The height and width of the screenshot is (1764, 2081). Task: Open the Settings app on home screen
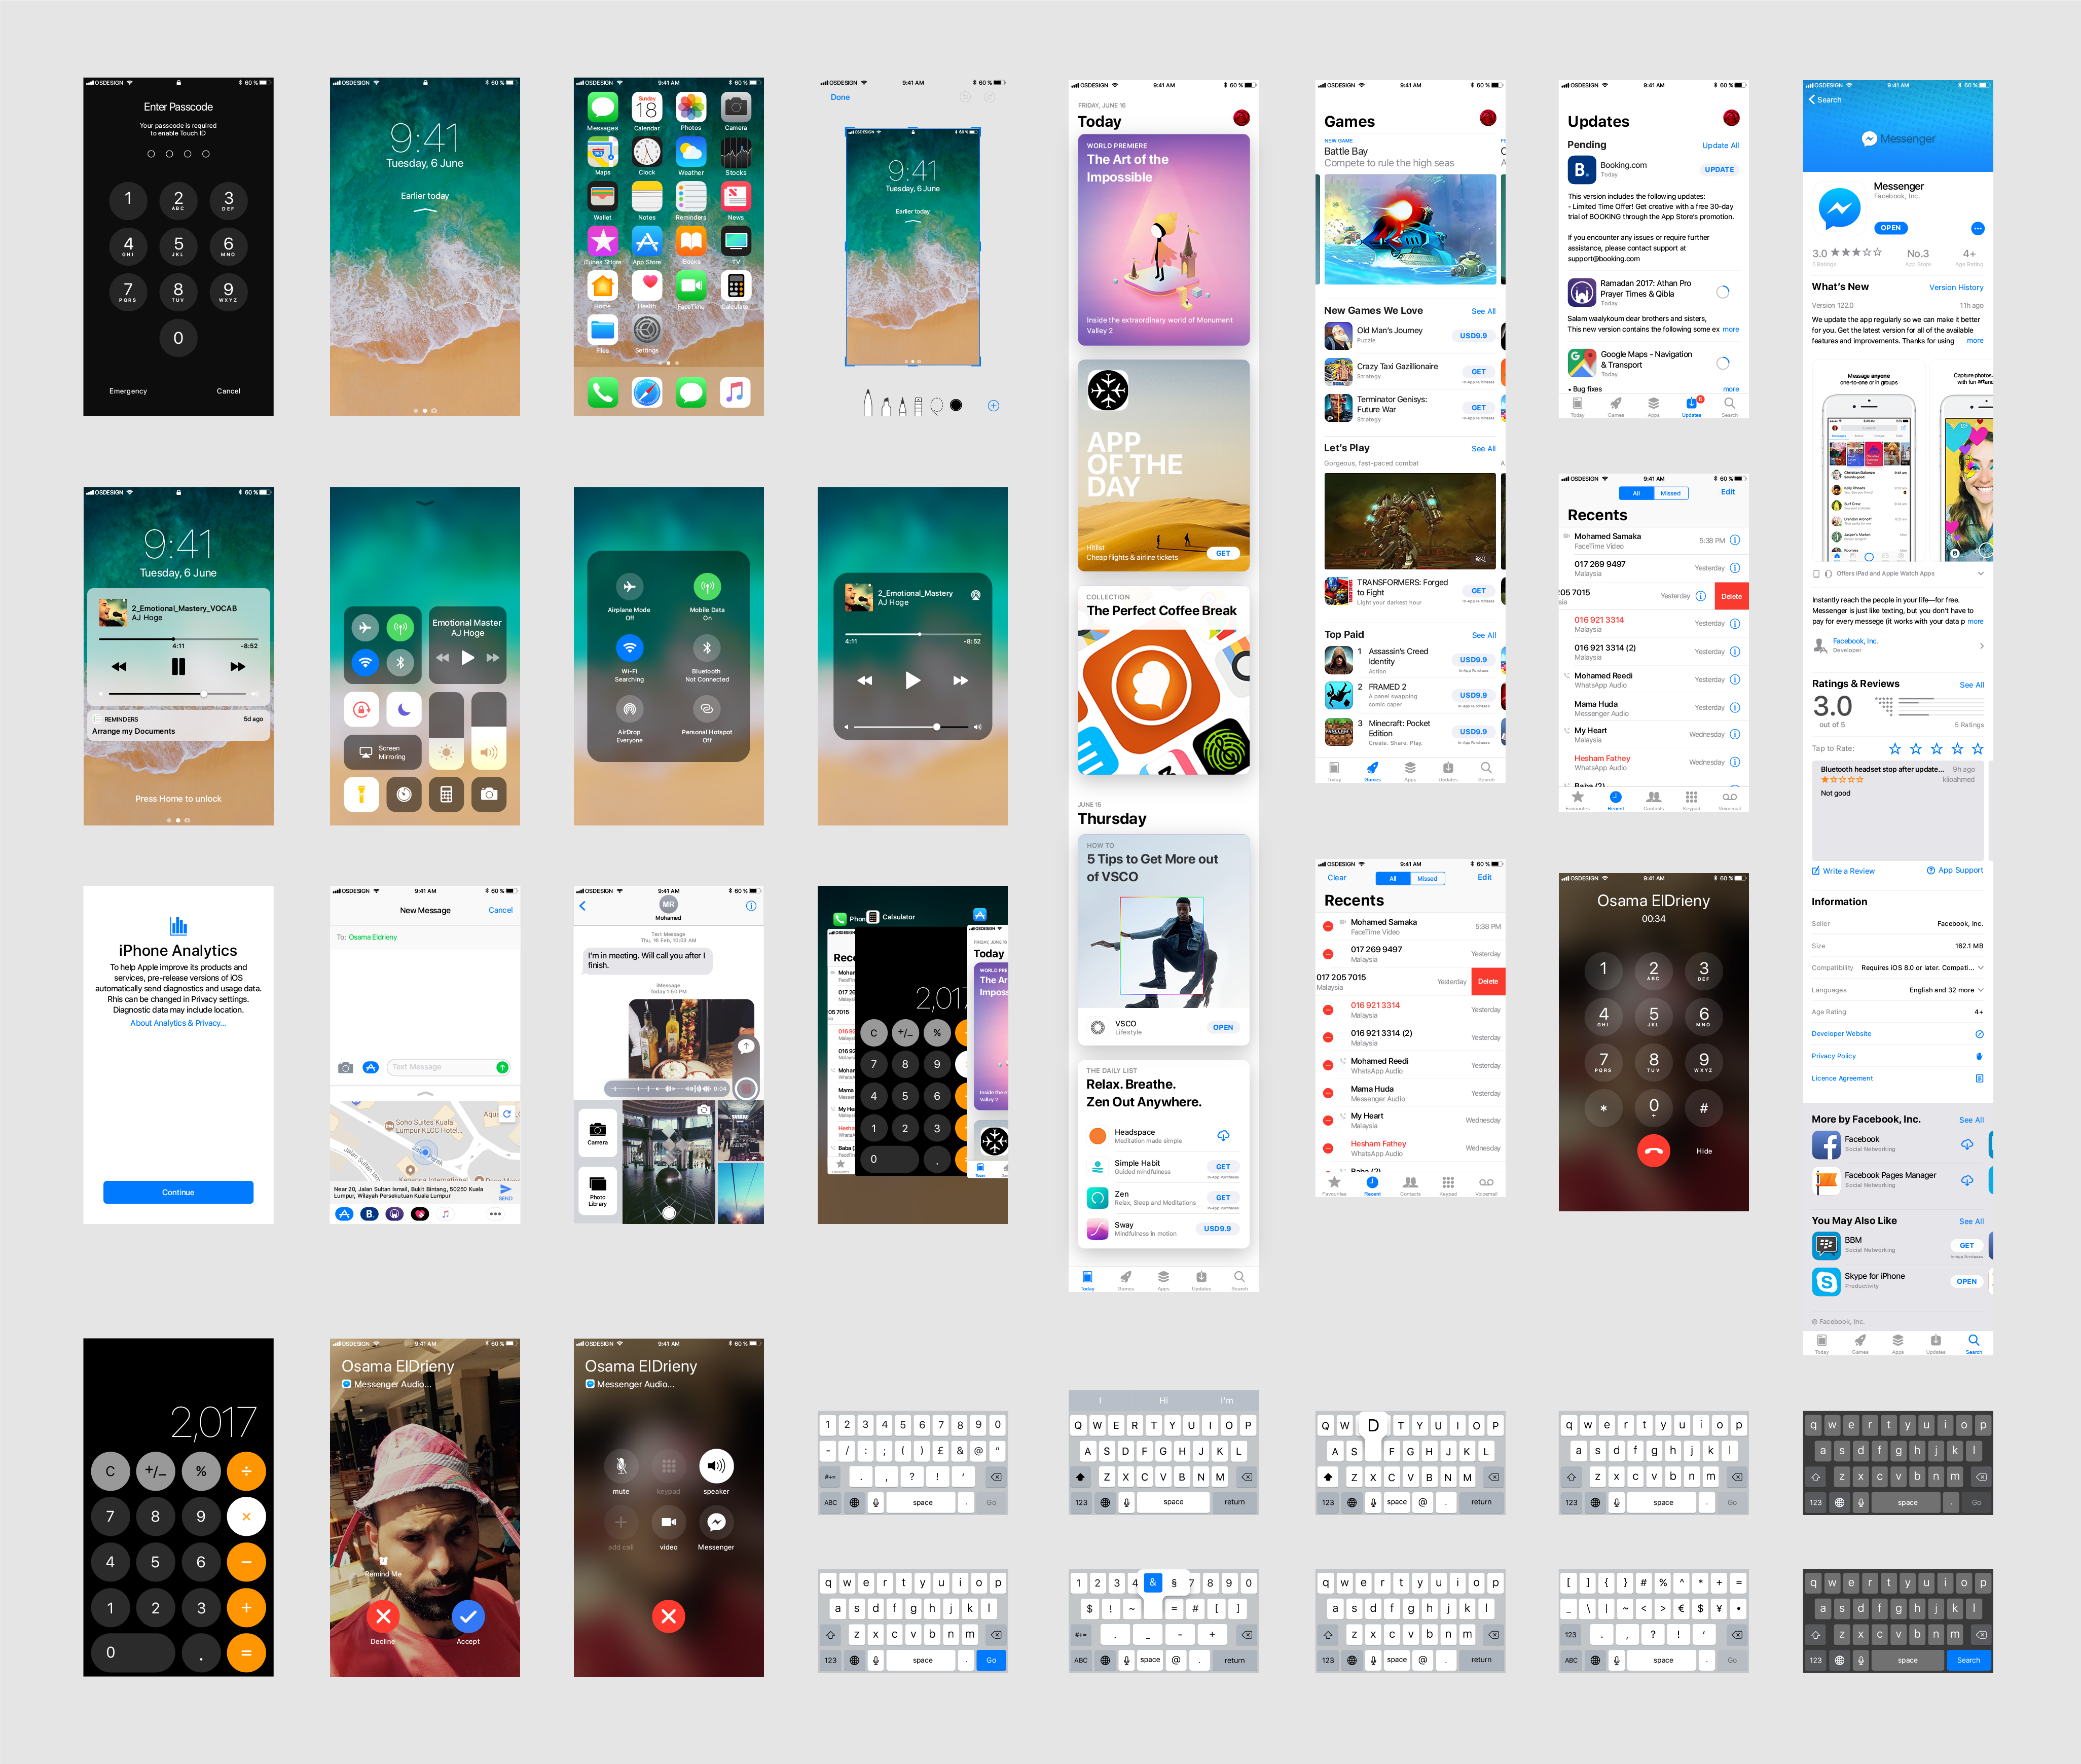(646, 330)
